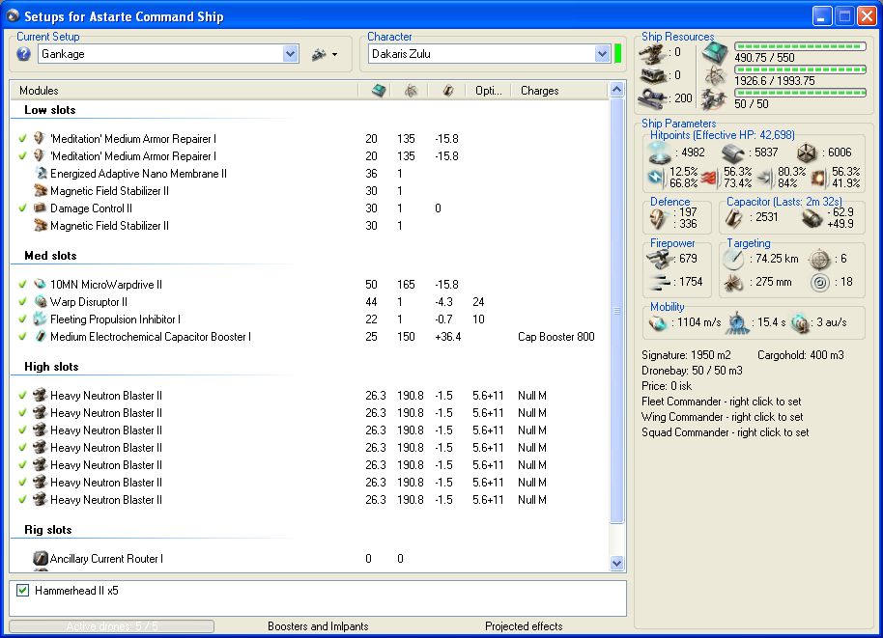
Task: Click the 10MN MicroWarpdrive II module icon
Action: 40,285
